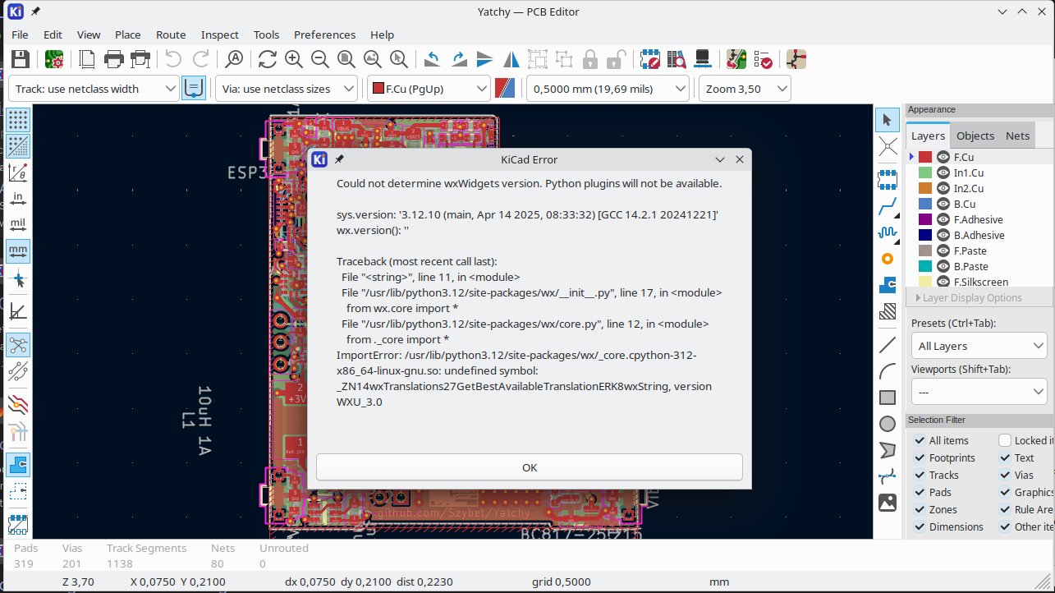Dismiss the KiCad Error with OK
The image size is (1055, 593).
click(x=529, y=467)
